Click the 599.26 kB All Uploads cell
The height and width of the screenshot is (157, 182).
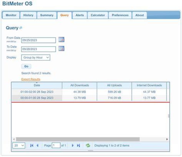114,92
